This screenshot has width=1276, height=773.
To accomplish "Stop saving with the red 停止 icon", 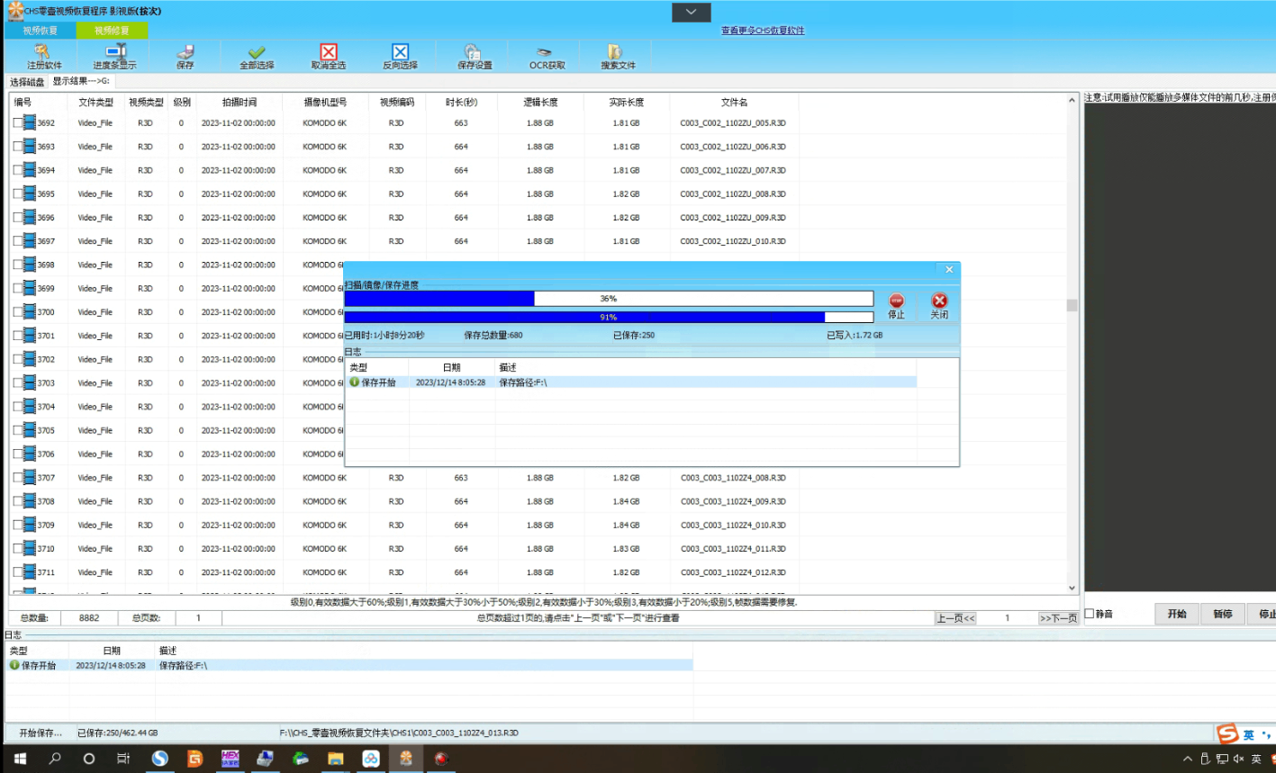I will [x=896, y=306].
